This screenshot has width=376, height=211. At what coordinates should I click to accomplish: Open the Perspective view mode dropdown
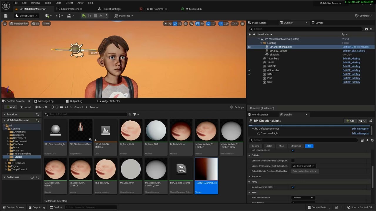(19, 24)
